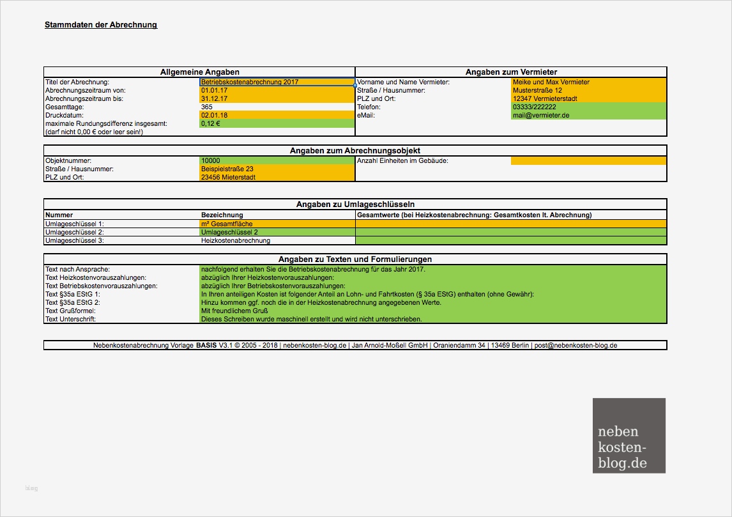Select the eMail cell "mail@vermieter.de"
This screenshot has width=732, height=517.
click(x=588, y=116)
